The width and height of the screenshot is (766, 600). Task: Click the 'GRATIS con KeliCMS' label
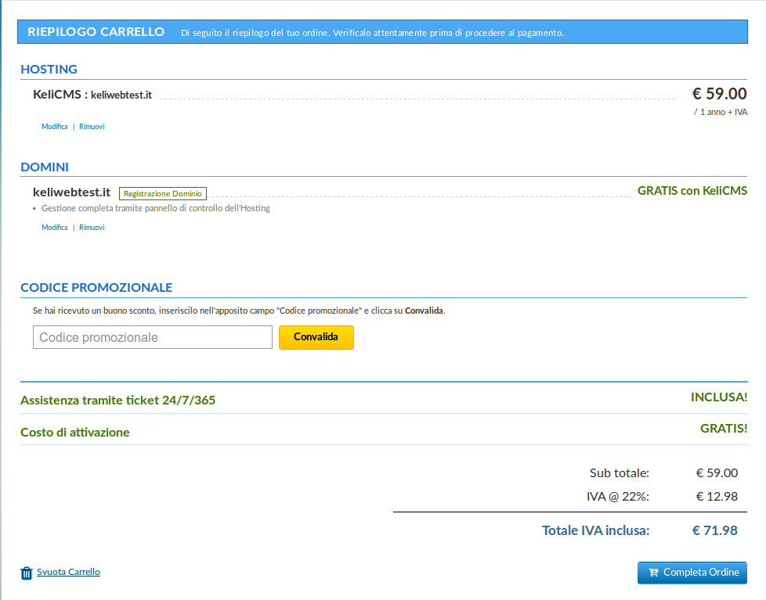click(692, 191)
